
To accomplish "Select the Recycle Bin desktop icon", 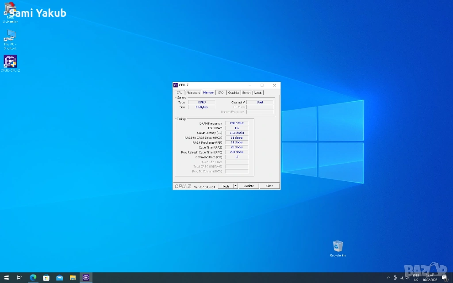I will 338,247.
